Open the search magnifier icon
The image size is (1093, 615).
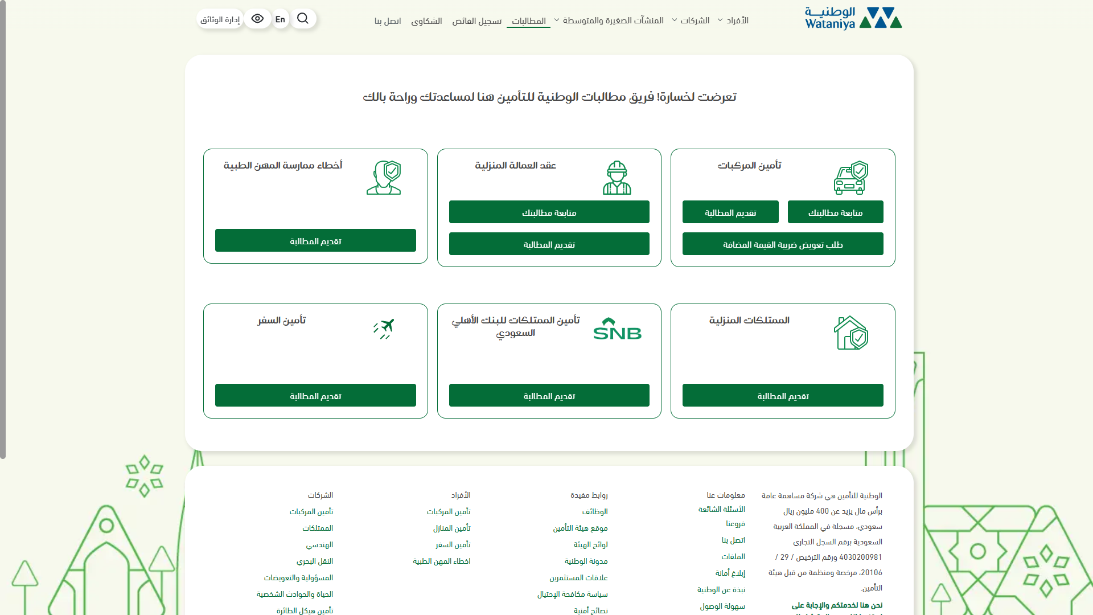(x=303, y=19)
